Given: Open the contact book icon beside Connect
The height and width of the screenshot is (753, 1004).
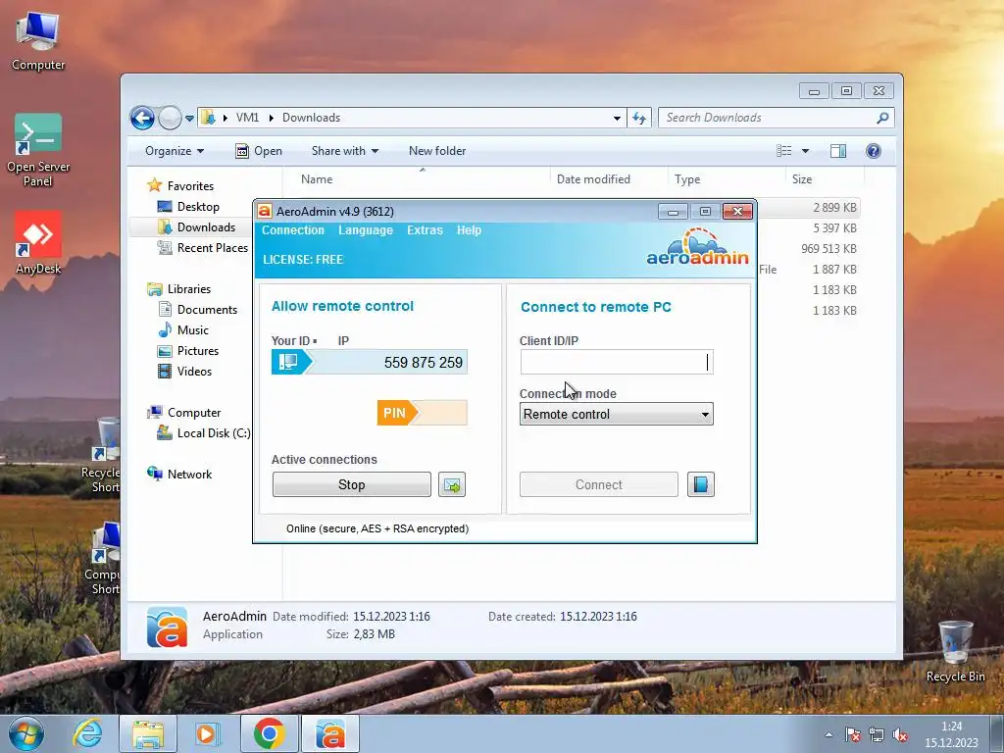Looking at the screenshot, I should pyautogui.click(x=700, y=484).
